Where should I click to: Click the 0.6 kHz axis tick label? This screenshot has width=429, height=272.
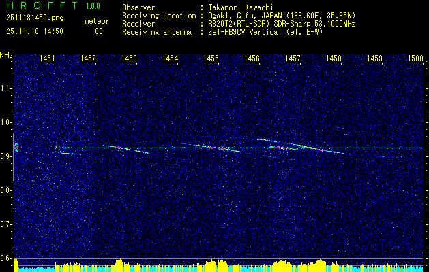[x=5, y=258]
